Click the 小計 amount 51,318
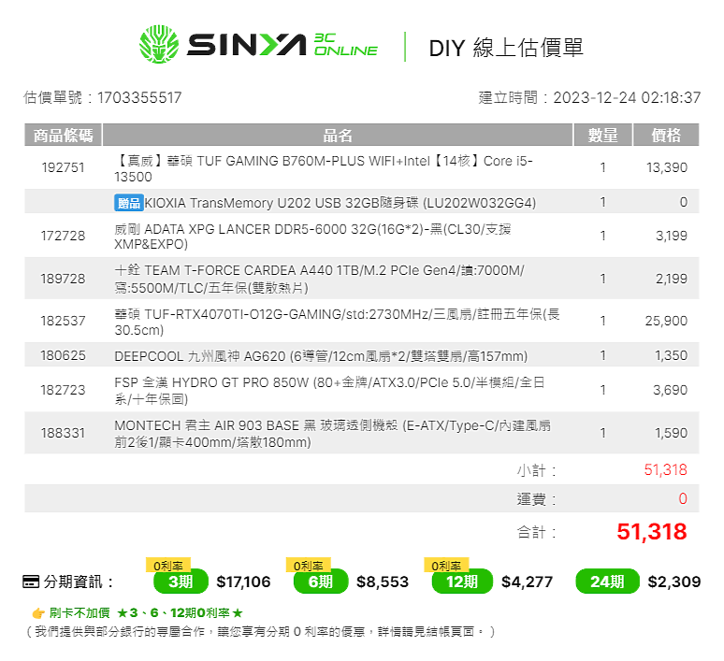The image size is (724, 661). 665,470
